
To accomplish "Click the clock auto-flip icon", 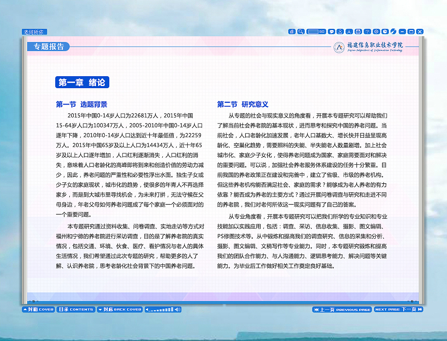I will tap(385, 31).
